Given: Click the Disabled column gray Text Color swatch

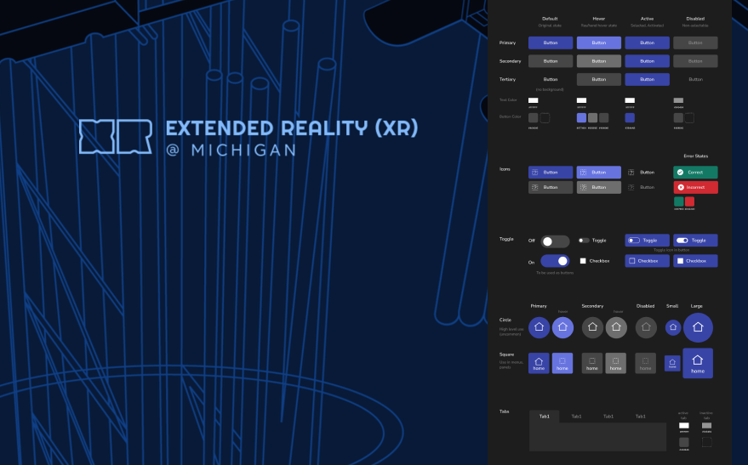Looking at the screenshot, I should click(x=678, y=100).
